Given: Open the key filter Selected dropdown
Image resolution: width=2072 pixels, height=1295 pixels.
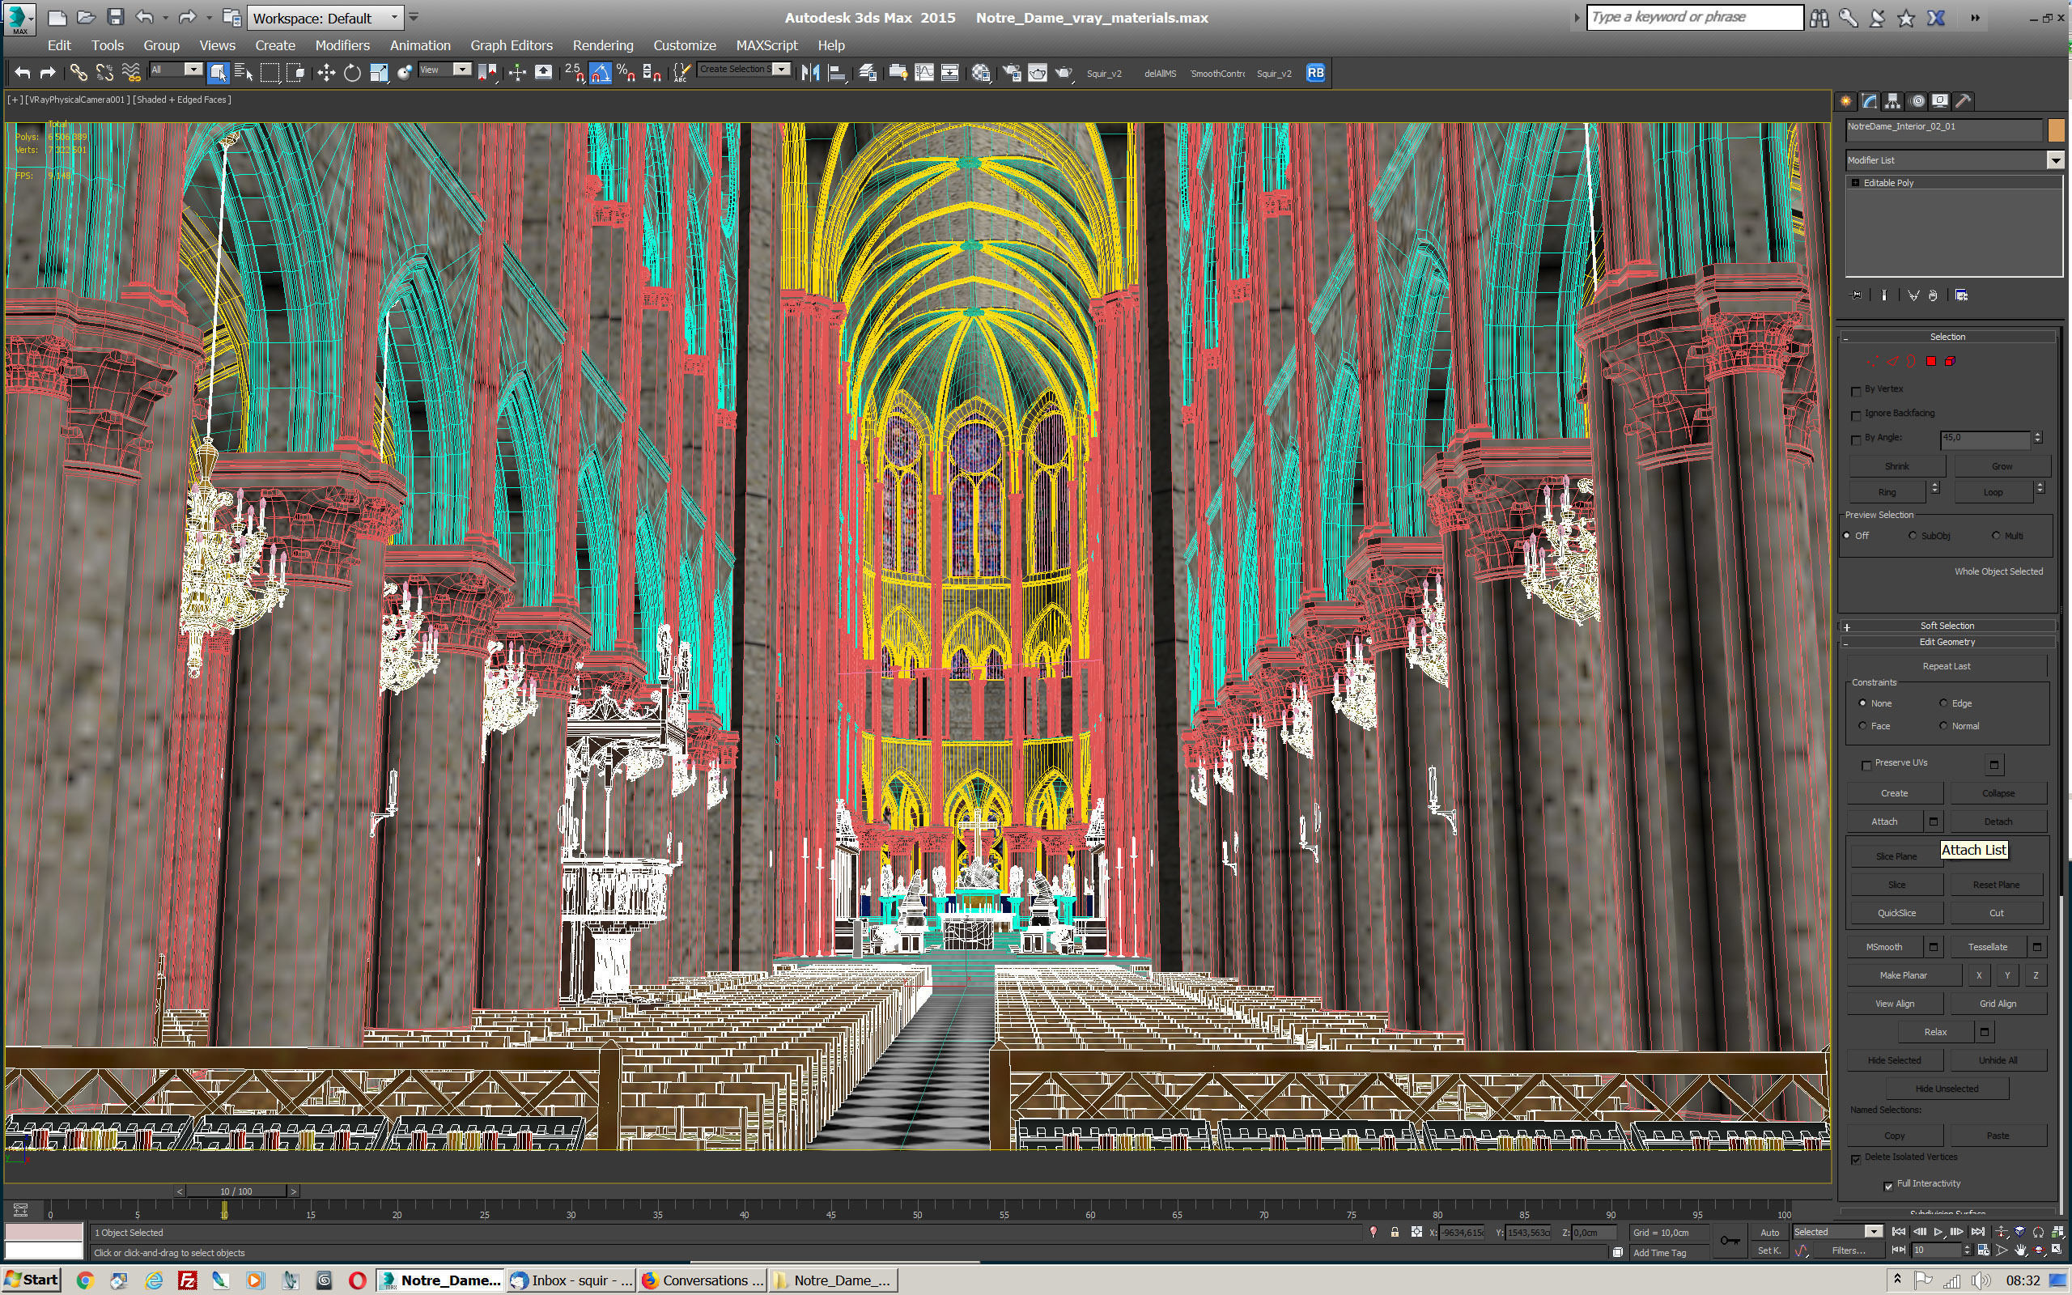Looking at the screenshot, I should pyautogui.click(x=1837, y=1232).
